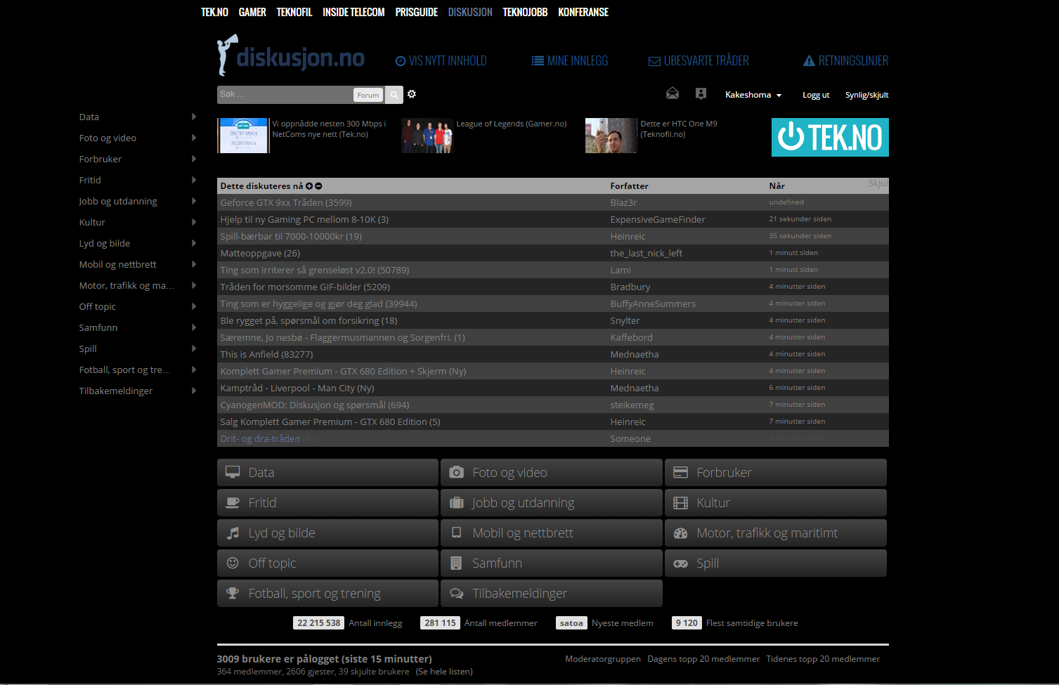
Task: Click the music note icon for Lyd og bilde
Action: tap(232, 532)
